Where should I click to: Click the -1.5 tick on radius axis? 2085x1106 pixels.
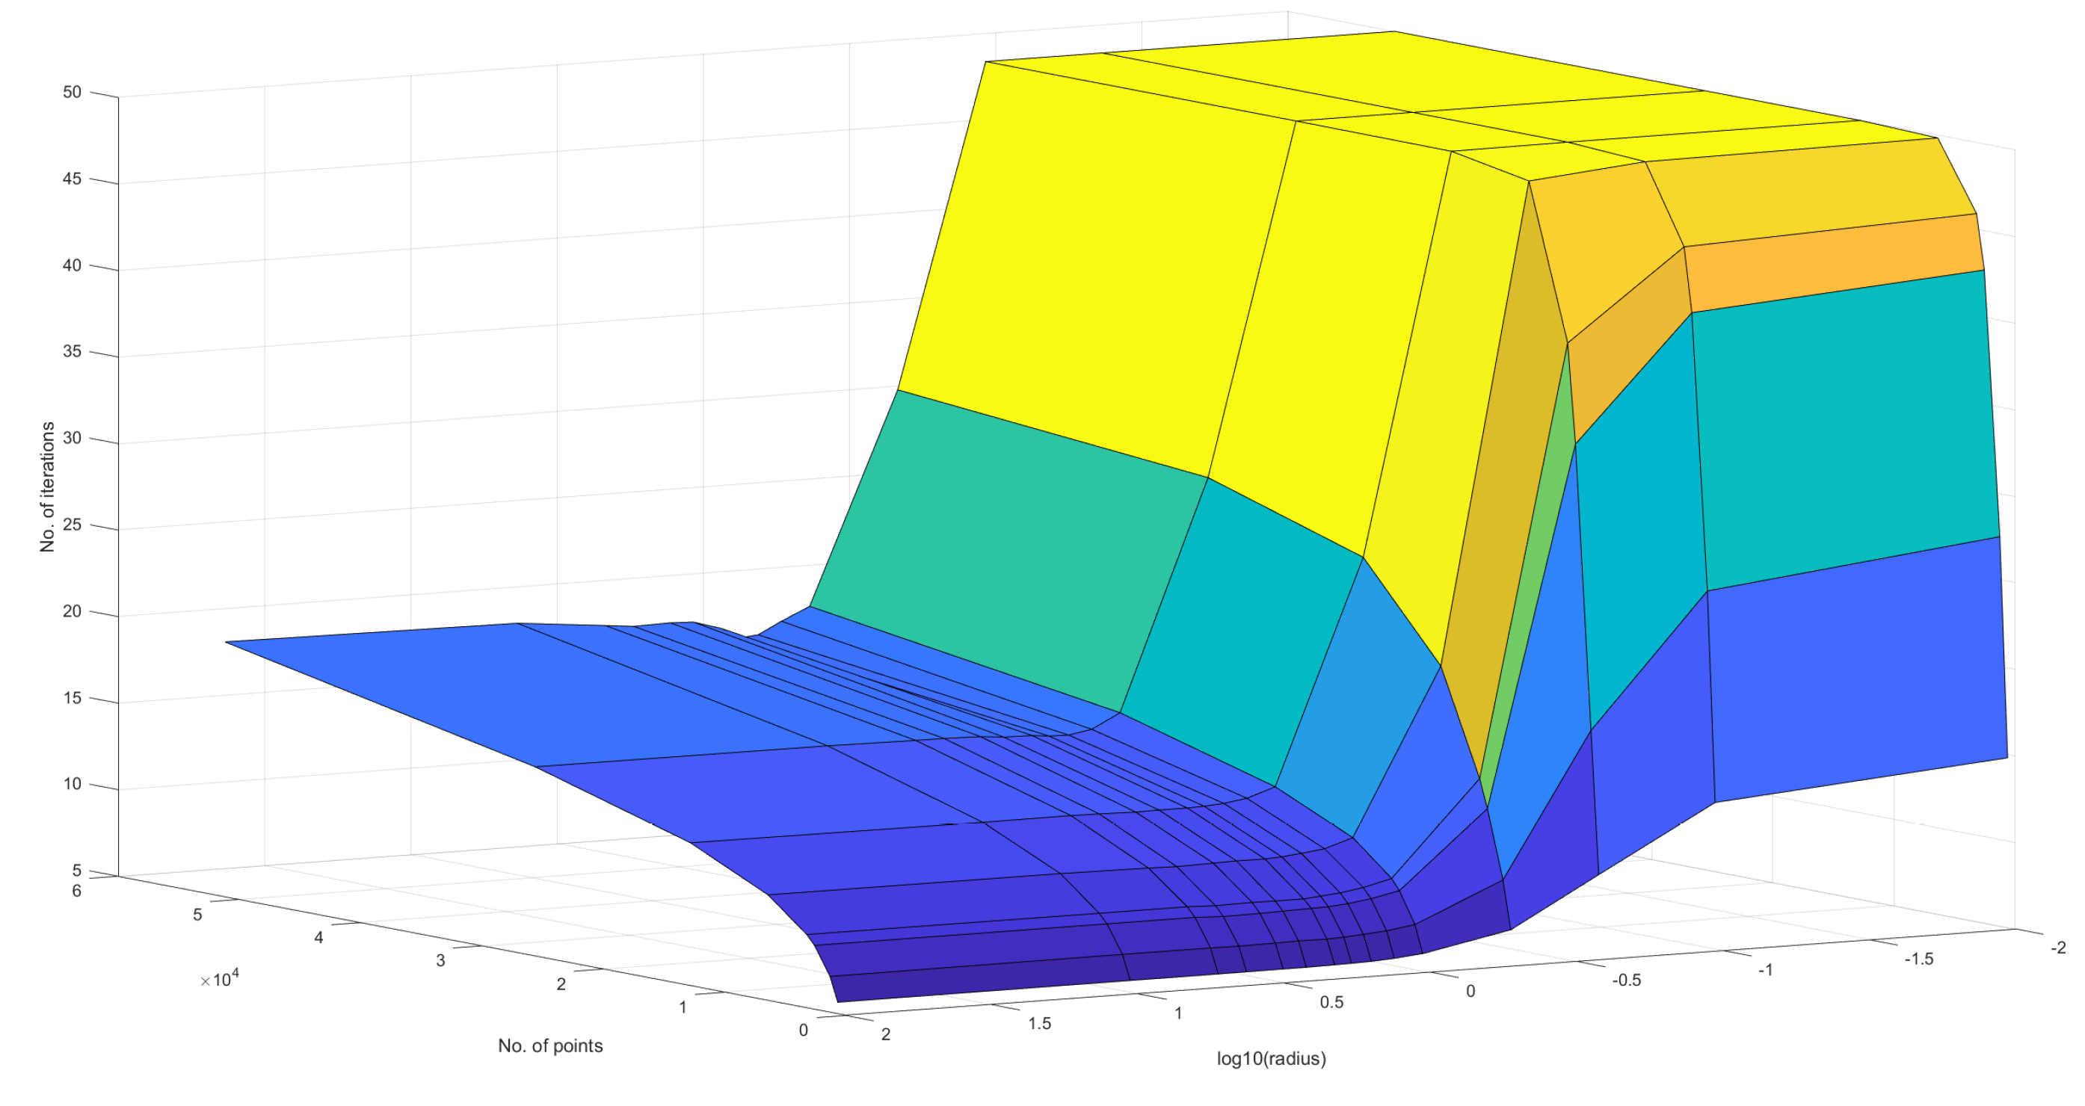pyautogui.click(x=1918, y=960)
